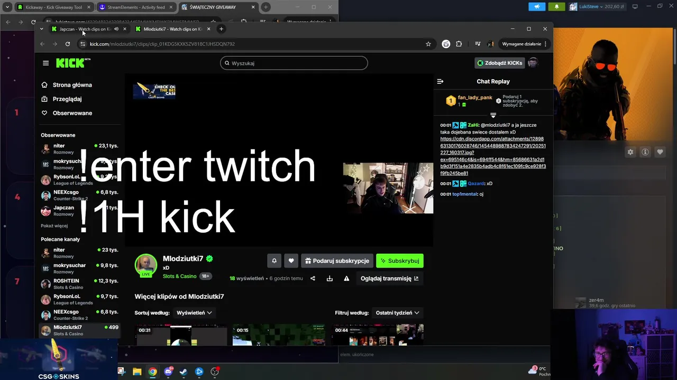This screenshot has width=677, height=380.
Task: Mute the Japczan tab audio icon
Action: click(116, 29)
